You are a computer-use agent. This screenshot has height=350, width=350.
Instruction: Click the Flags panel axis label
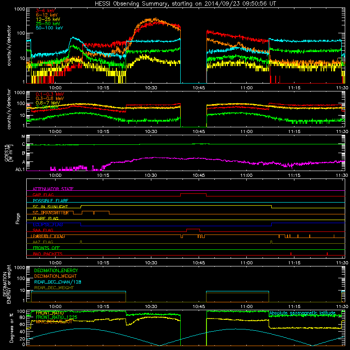[18, 218]
